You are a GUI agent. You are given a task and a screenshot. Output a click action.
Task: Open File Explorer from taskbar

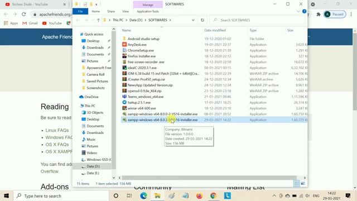point(157,196)
